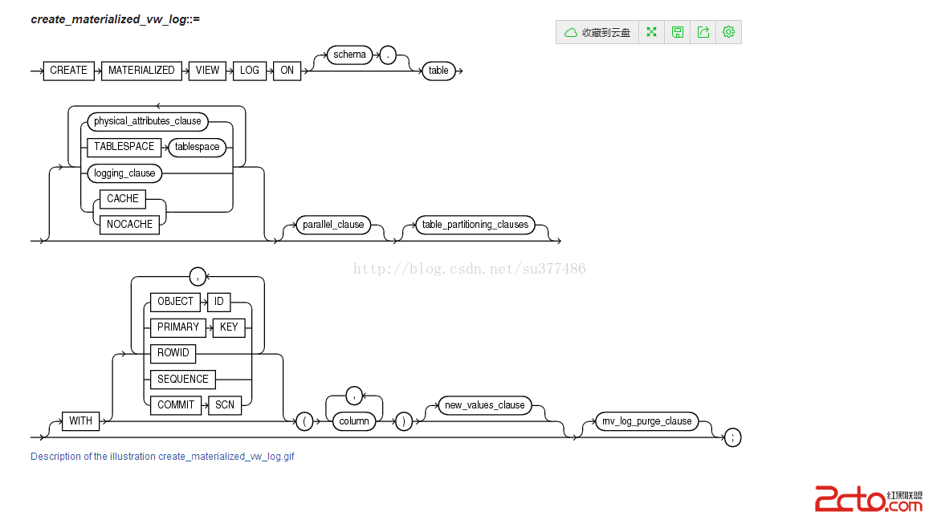Click the VIEW keyword box
Screen dimensions: 925x520
click(207, 71)
